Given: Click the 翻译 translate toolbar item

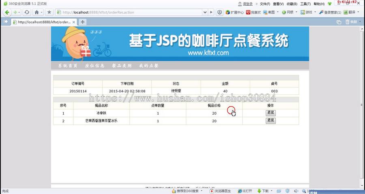Looking at the screenshot, I should (x=350, y=12).
